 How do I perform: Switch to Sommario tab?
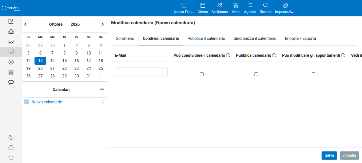pos(125,38)
